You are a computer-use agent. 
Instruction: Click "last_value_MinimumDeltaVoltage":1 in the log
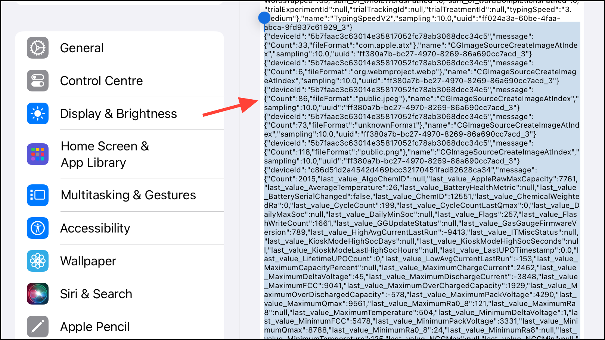[x=500, y=313]
